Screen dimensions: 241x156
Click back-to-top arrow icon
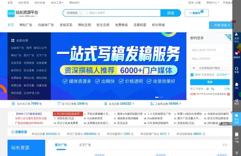click(237, 153)
